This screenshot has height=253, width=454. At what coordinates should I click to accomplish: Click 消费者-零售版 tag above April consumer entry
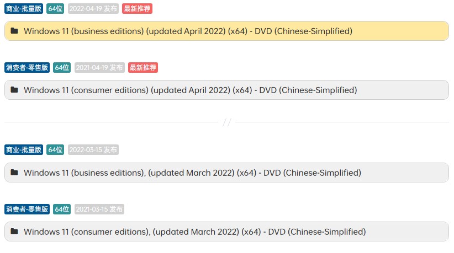(x=27, y=67)
